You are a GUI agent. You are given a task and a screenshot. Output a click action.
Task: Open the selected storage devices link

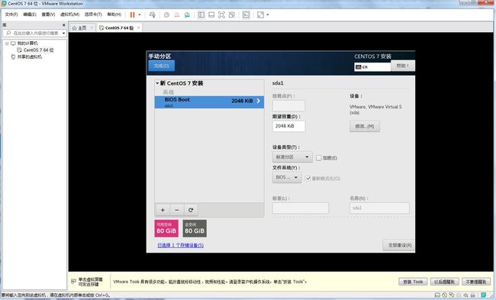(x=181, y=245)
